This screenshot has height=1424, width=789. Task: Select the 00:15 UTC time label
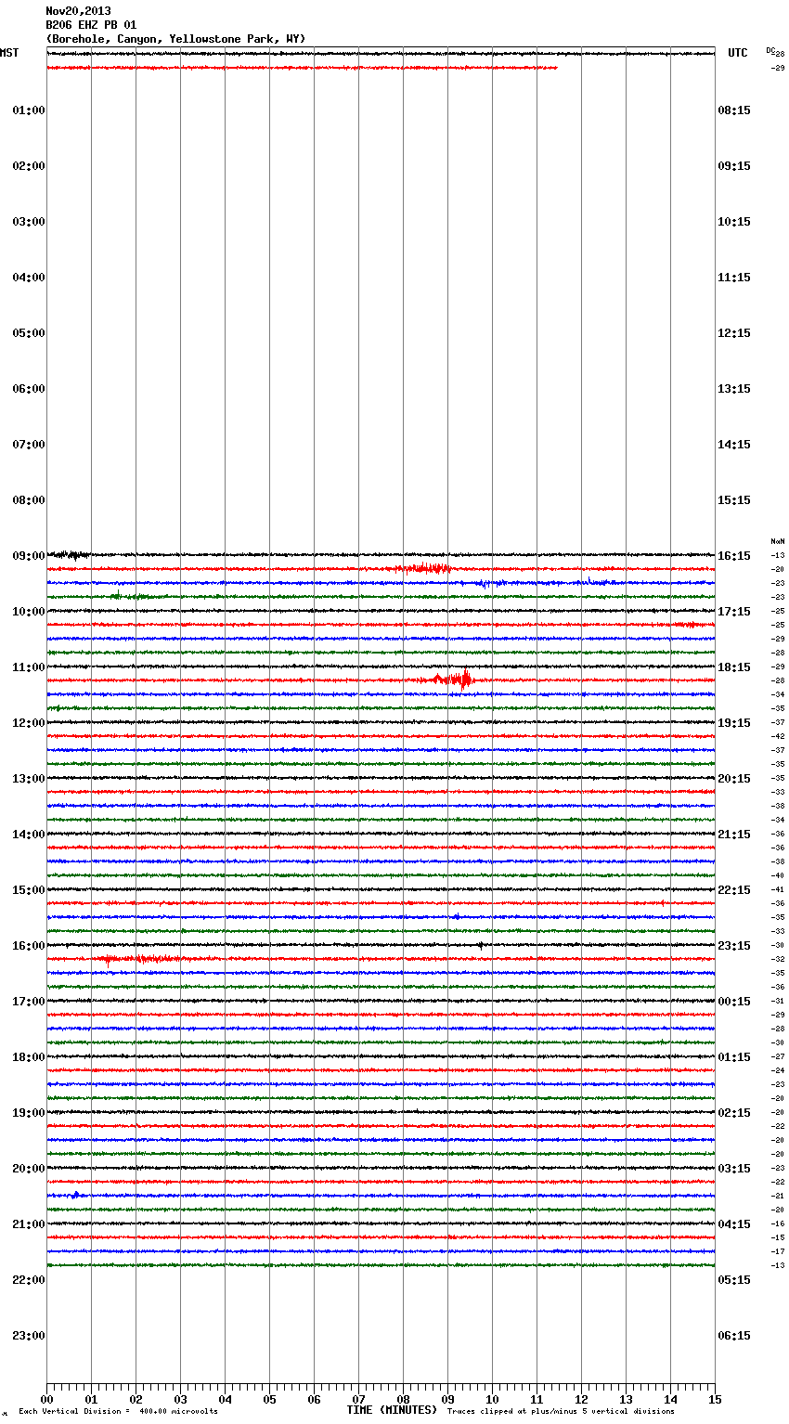point(734,1002)
